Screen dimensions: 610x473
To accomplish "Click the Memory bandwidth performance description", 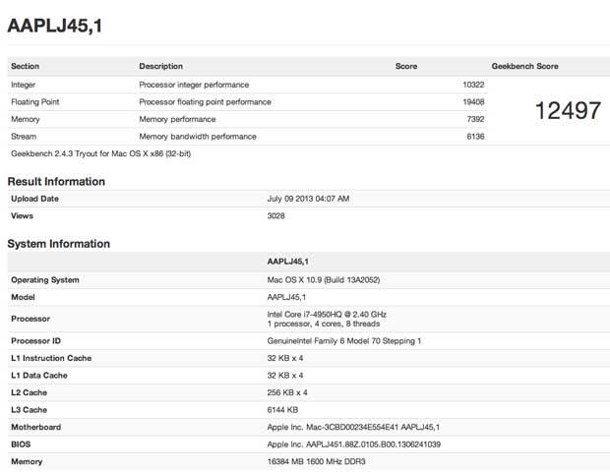I will click(x=198, y=137).
